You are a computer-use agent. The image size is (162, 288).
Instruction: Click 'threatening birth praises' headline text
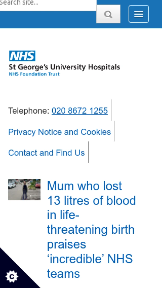[x=91, y=237]
